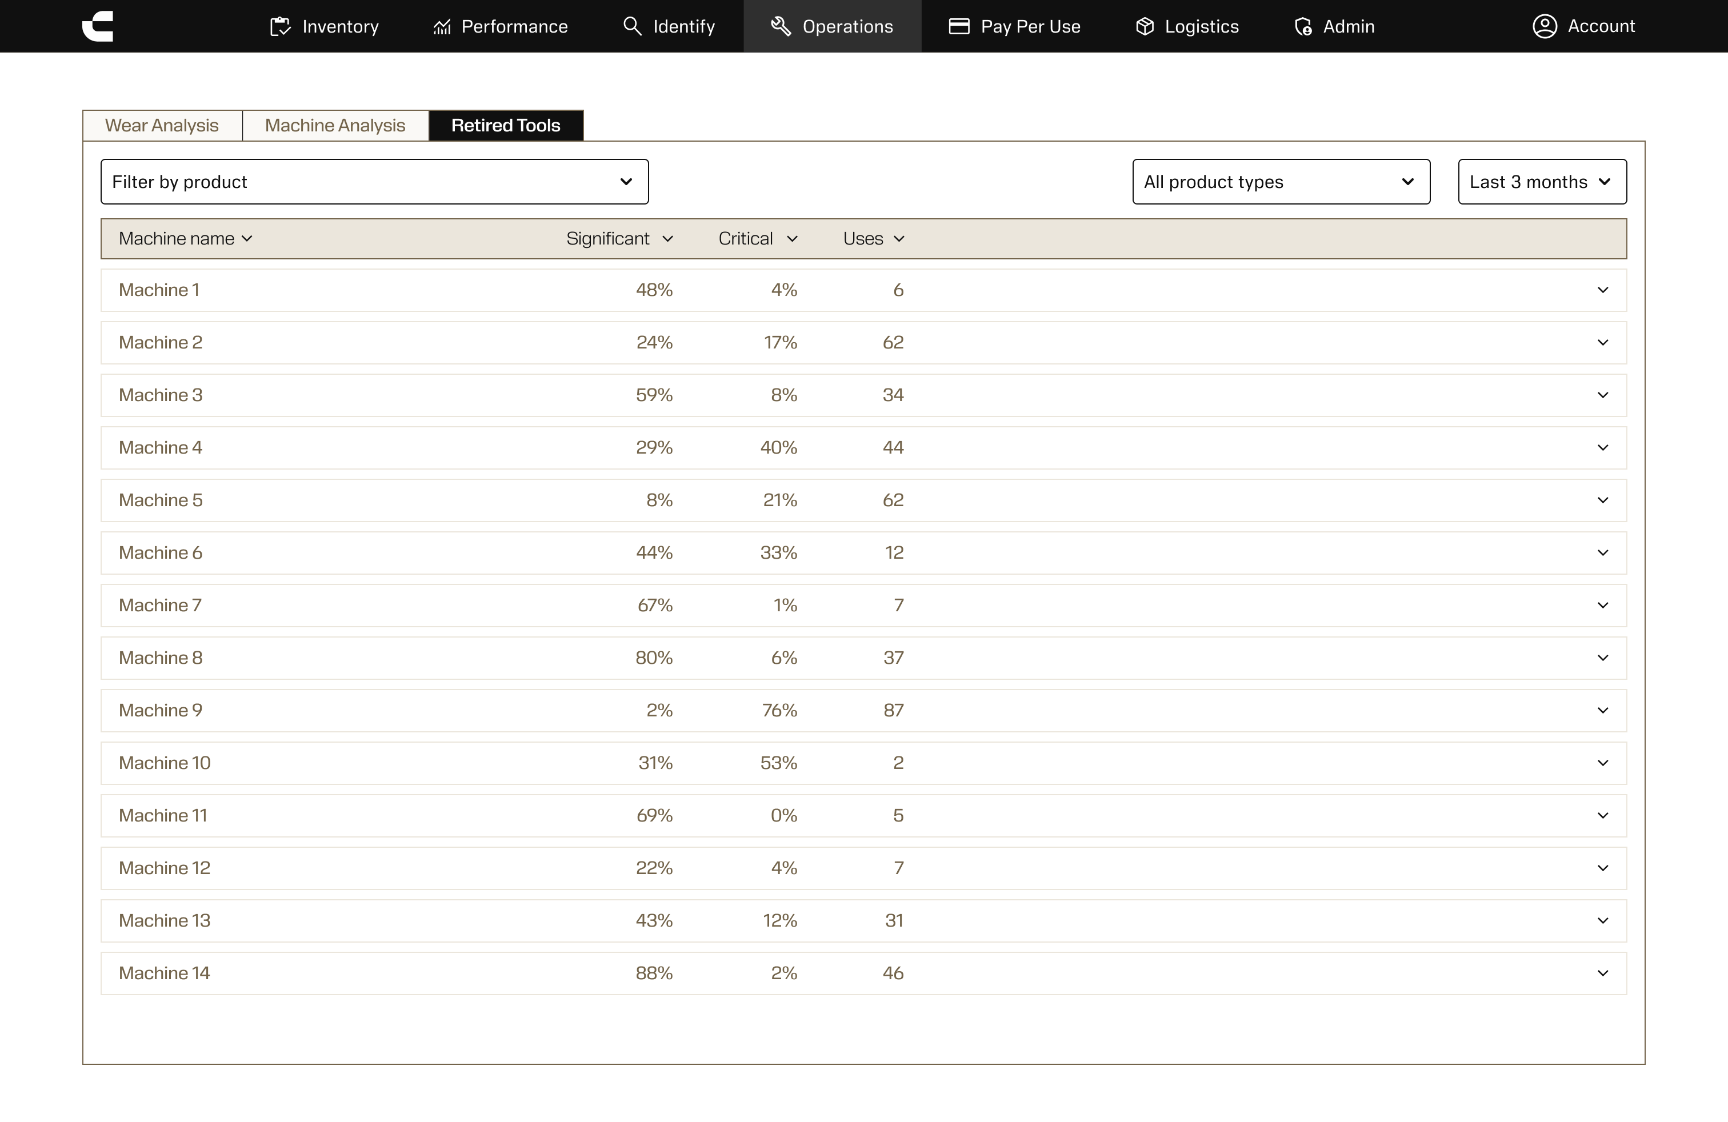Sort by Uses column header
The image size is (1728, 1122).
coord(873,239)
